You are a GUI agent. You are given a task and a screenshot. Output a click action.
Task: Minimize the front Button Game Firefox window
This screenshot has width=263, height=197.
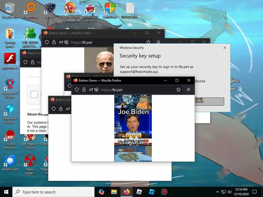[165, 80]
